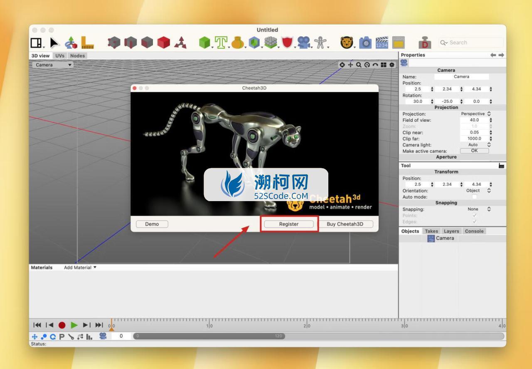Screen dimensions: 532x369
Task: Switch to the Console tab
Action: tap(474, 231)
